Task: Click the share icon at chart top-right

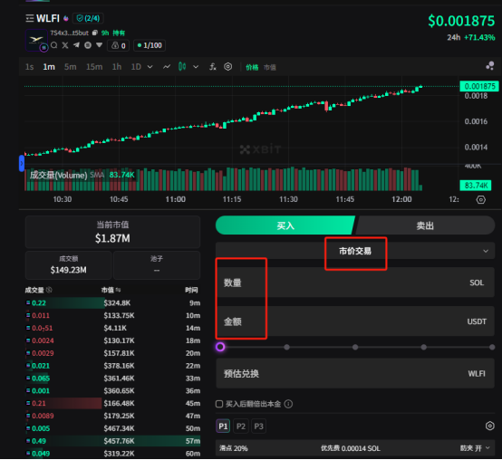Action: (490, 65)
